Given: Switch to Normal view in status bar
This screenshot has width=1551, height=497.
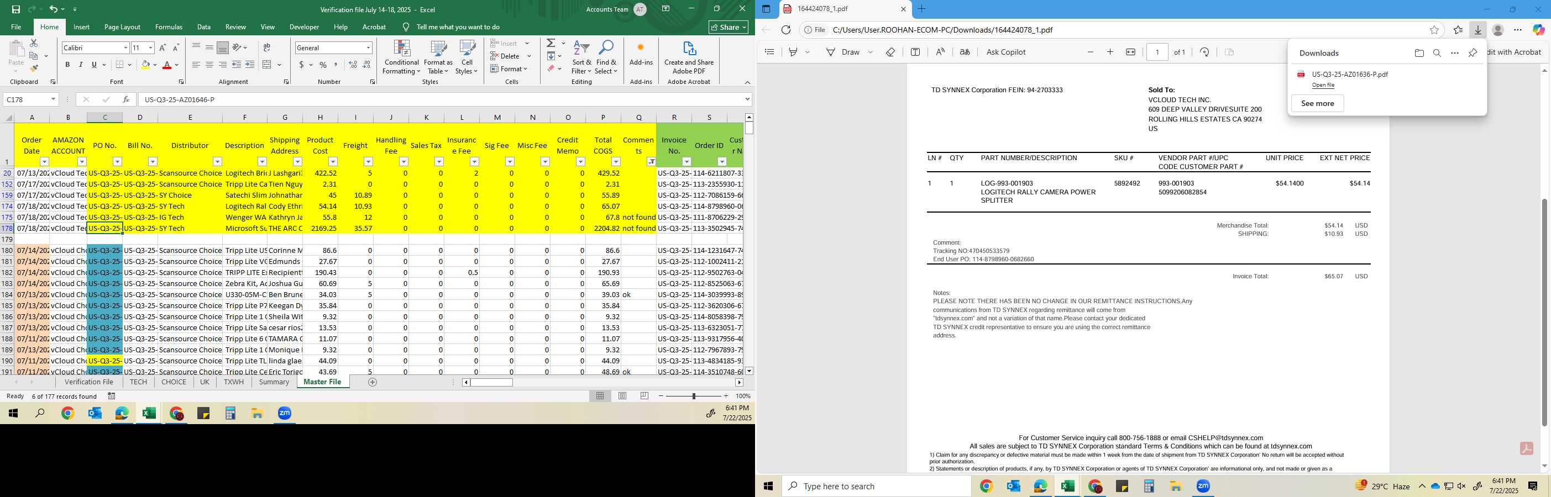Looking at the screenshot, I should 600,396.
